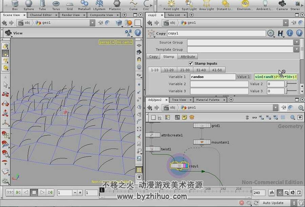
Task: Open the Copy parameter gear menu
Action: 270,33
